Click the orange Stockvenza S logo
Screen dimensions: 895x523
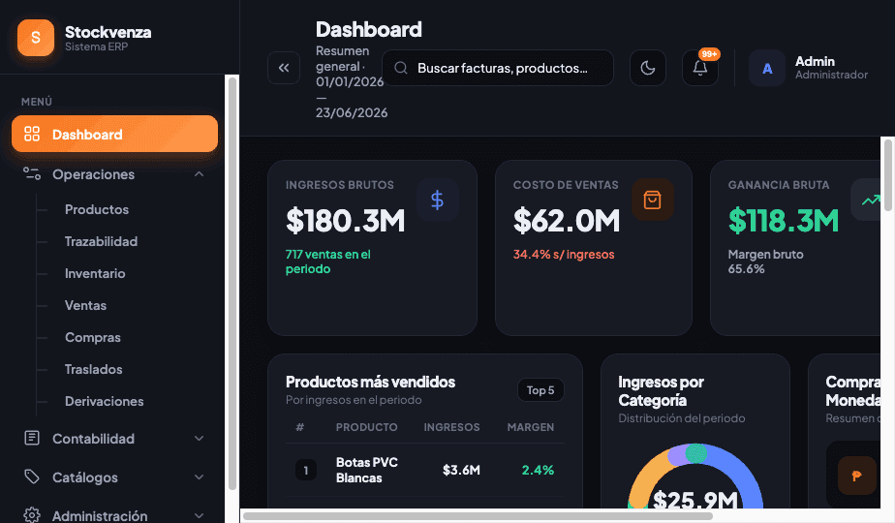[36, 38]
